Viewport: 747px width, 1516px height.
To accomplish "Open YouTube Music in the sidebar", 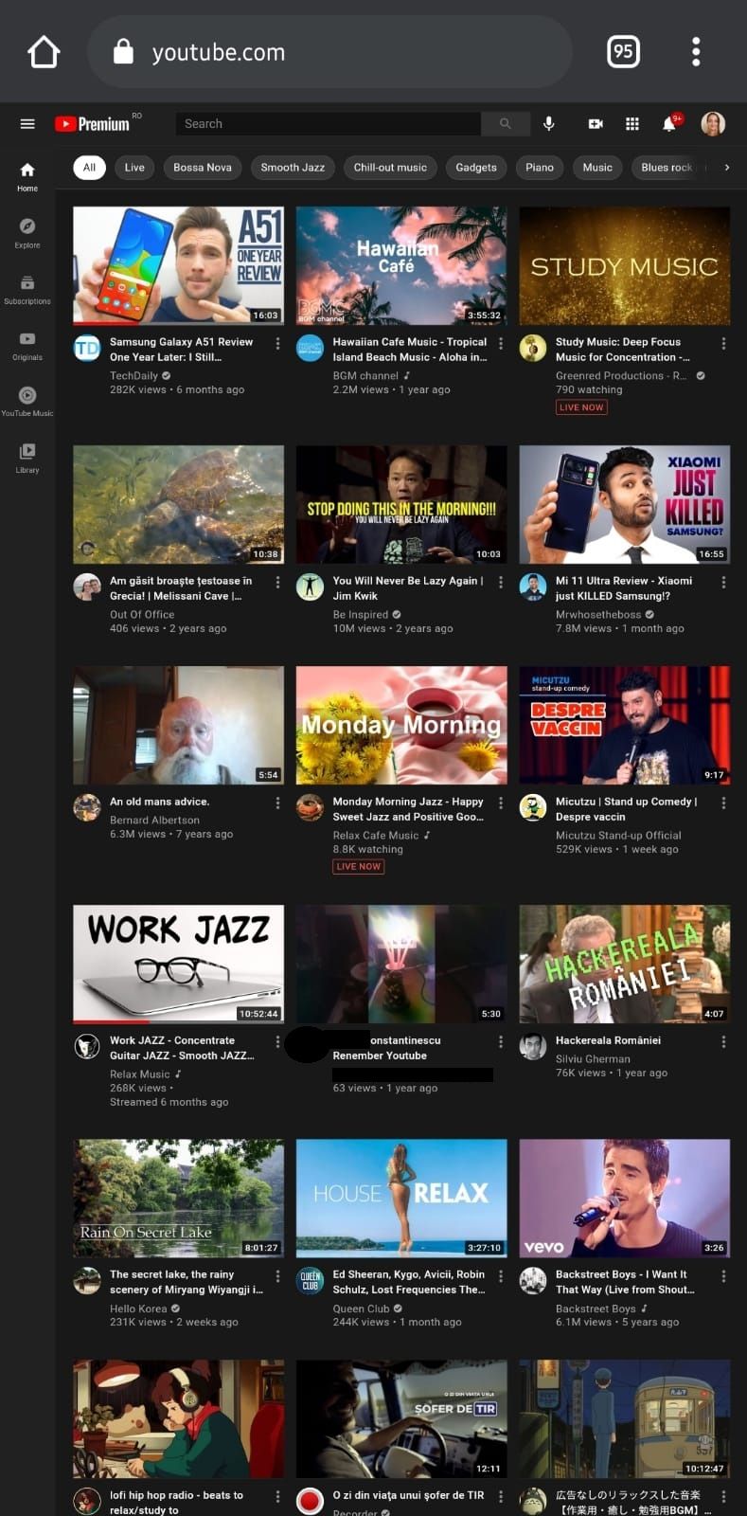I will (x=27, y=401).
